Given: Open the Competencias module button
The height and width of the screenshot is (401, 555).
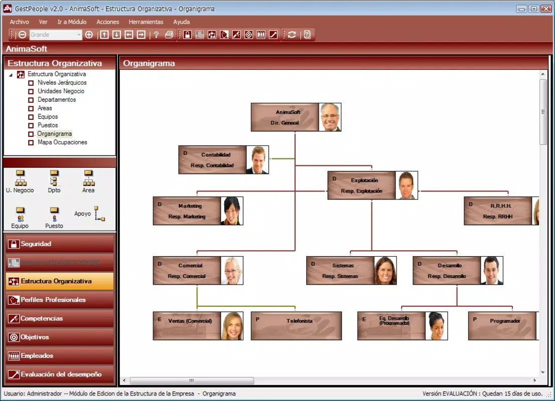Looking at the screenshot, I should click(60, 318).
